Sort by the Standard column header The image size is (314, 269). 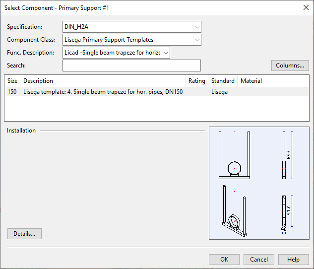coord(223,81)
